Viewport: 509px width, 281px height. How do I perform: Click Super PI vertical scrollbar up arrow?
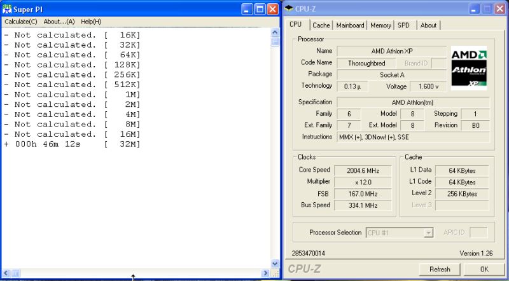275,32
